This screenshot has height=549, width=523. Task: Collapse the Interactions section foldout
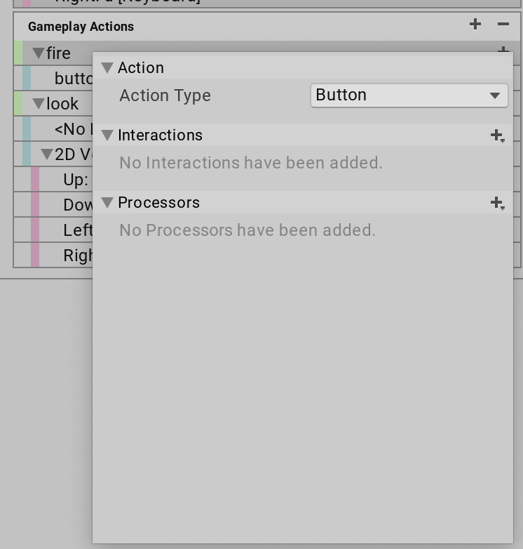click(x=107, y=135)
